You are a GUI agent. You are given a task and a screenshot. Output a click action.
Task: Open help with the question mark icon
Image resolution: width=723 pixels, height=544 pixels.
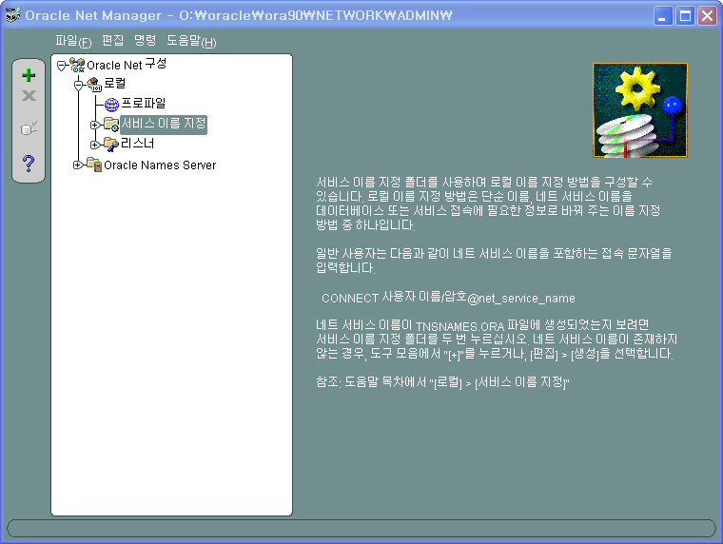pyautogui.click(x=29, y=164)
